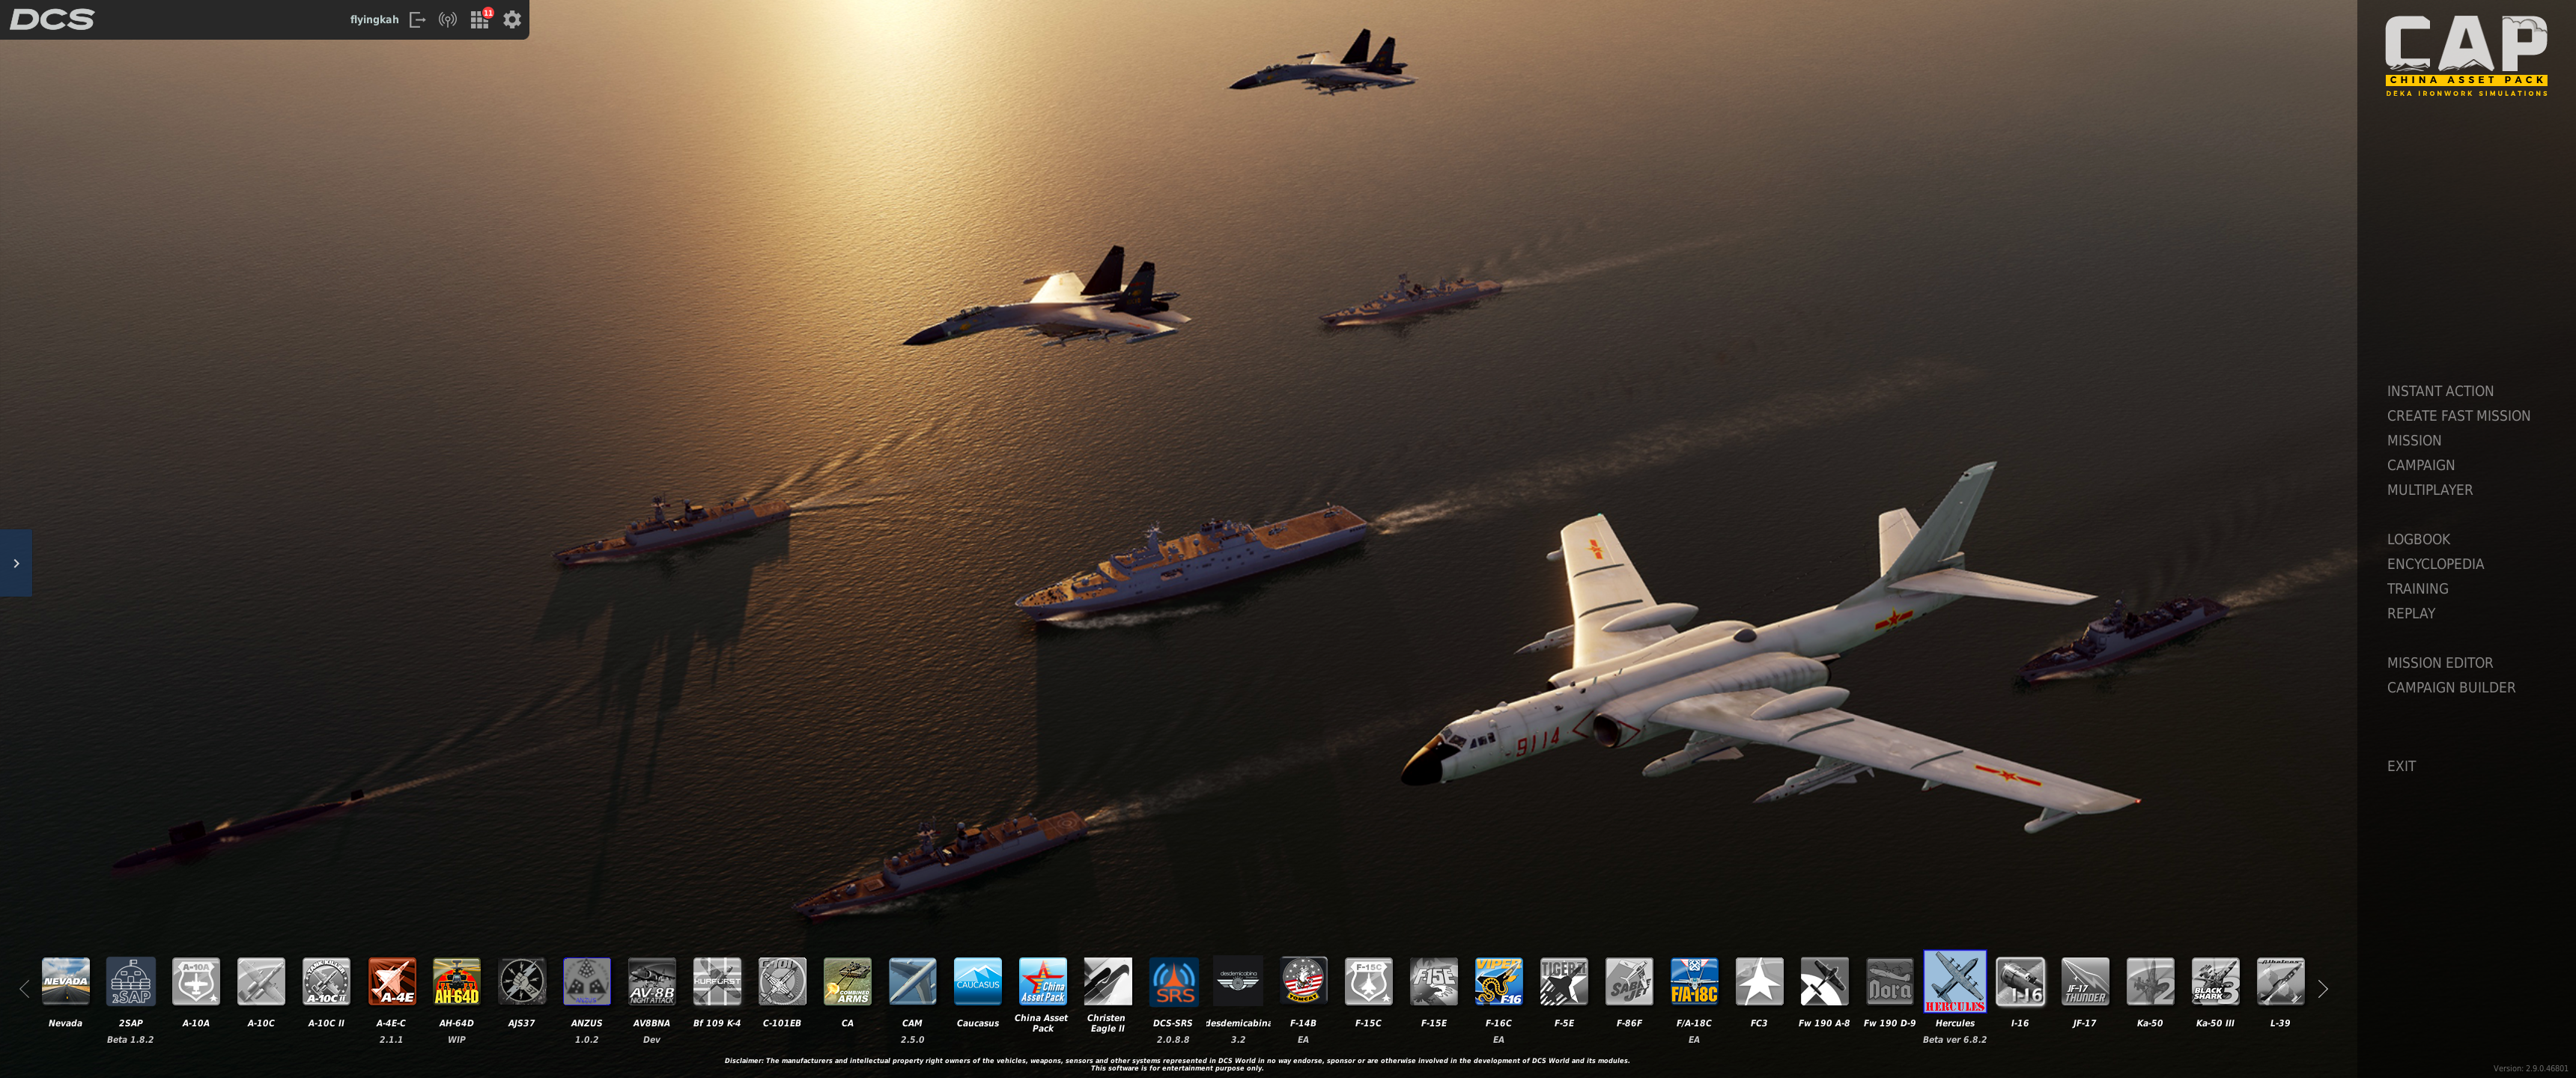Pick the AJS37 module icon
This screenshot has width=2576, height=1078.
(x=521, y=981)
